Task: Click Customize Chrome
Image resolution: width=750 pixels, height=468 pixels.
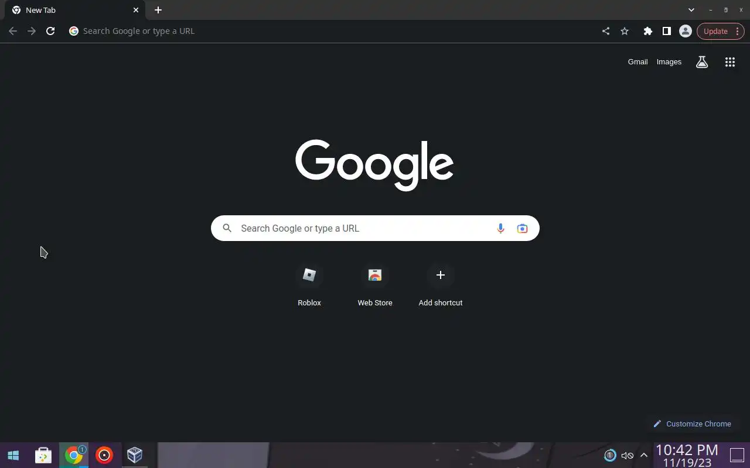Action: 692,424
